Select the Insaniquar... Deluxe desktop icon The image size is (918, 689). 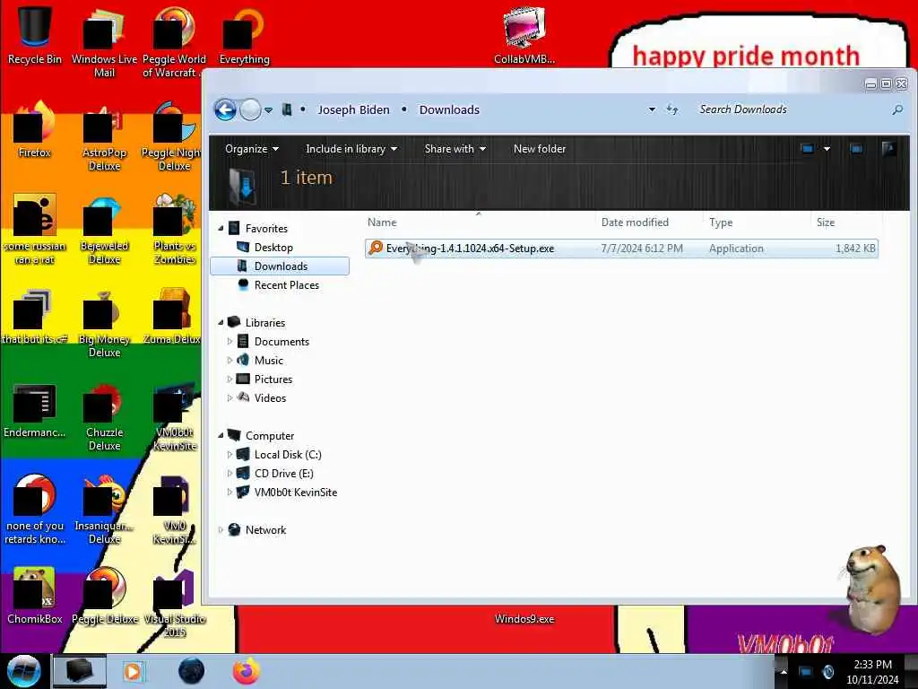pyautogui.click(x=104, y=510)
